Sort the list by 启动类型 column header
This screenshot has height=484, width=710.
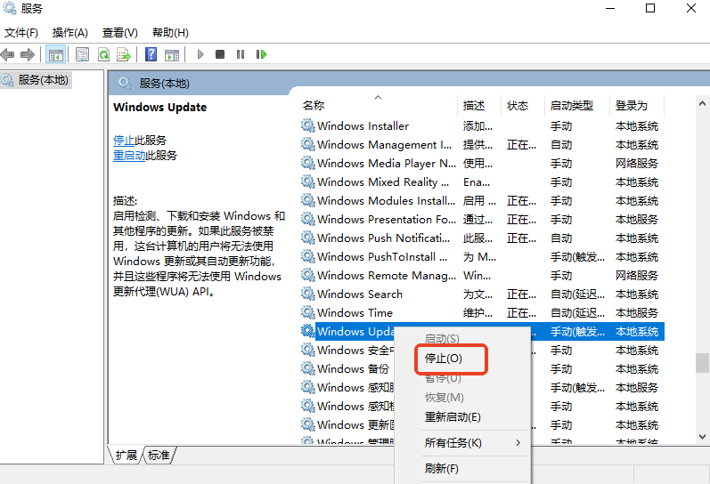pos(571,105)
